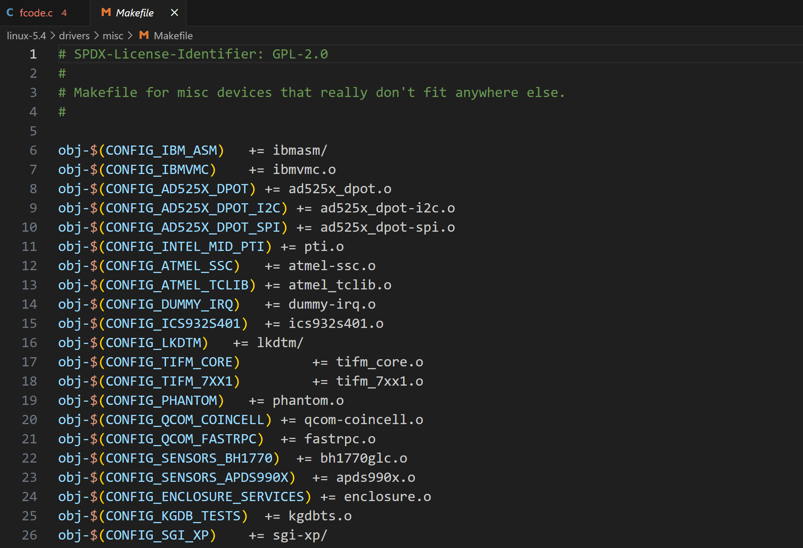Click the problems count 4 on fcode.c tab
Viewport: 803px width, 548px height.
click(x=64, y=13)
